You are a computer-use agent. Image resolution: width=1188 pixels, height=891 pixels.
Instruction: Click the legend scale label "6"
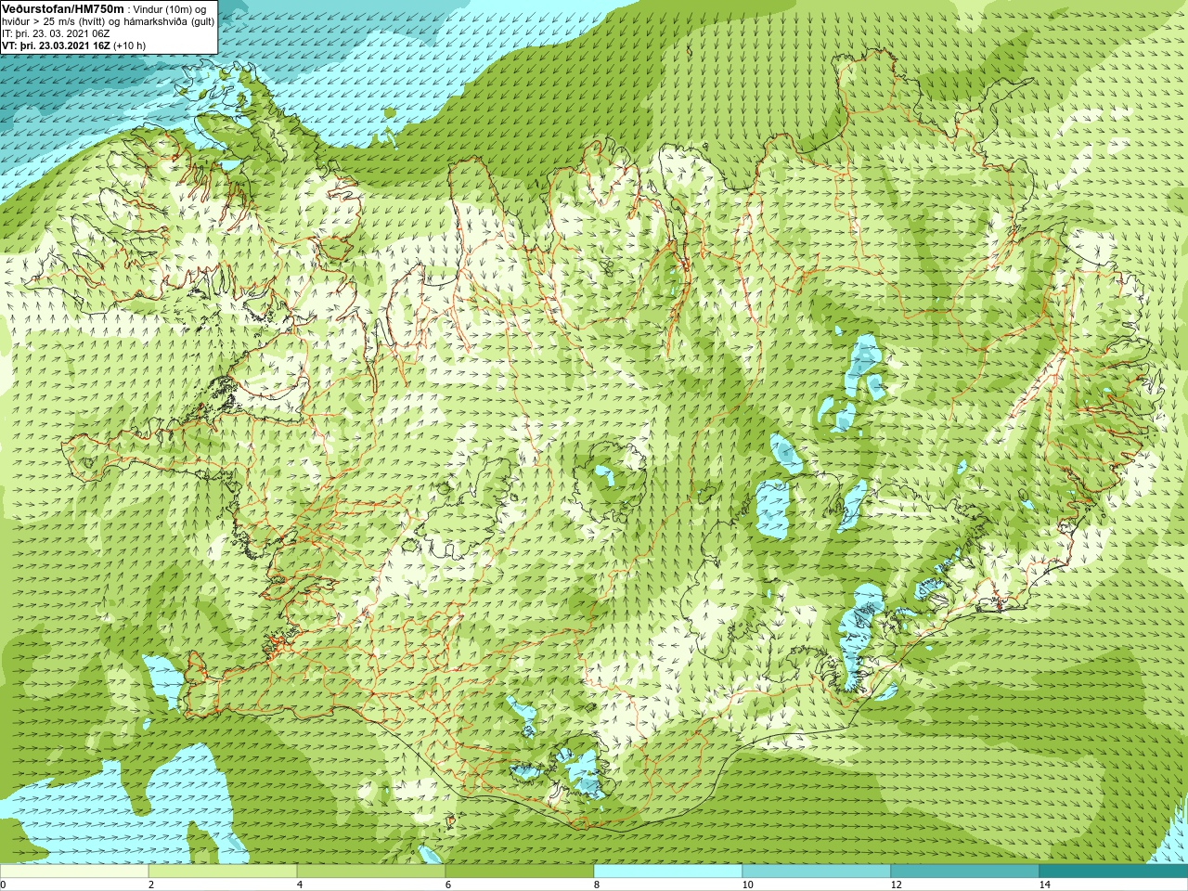click(x=448, y=885)
